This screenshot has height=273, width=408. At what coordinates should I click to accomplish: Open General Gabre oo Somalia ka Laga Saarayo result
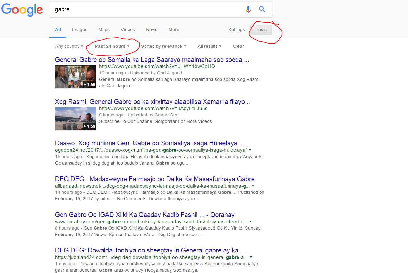coord(152,60)
